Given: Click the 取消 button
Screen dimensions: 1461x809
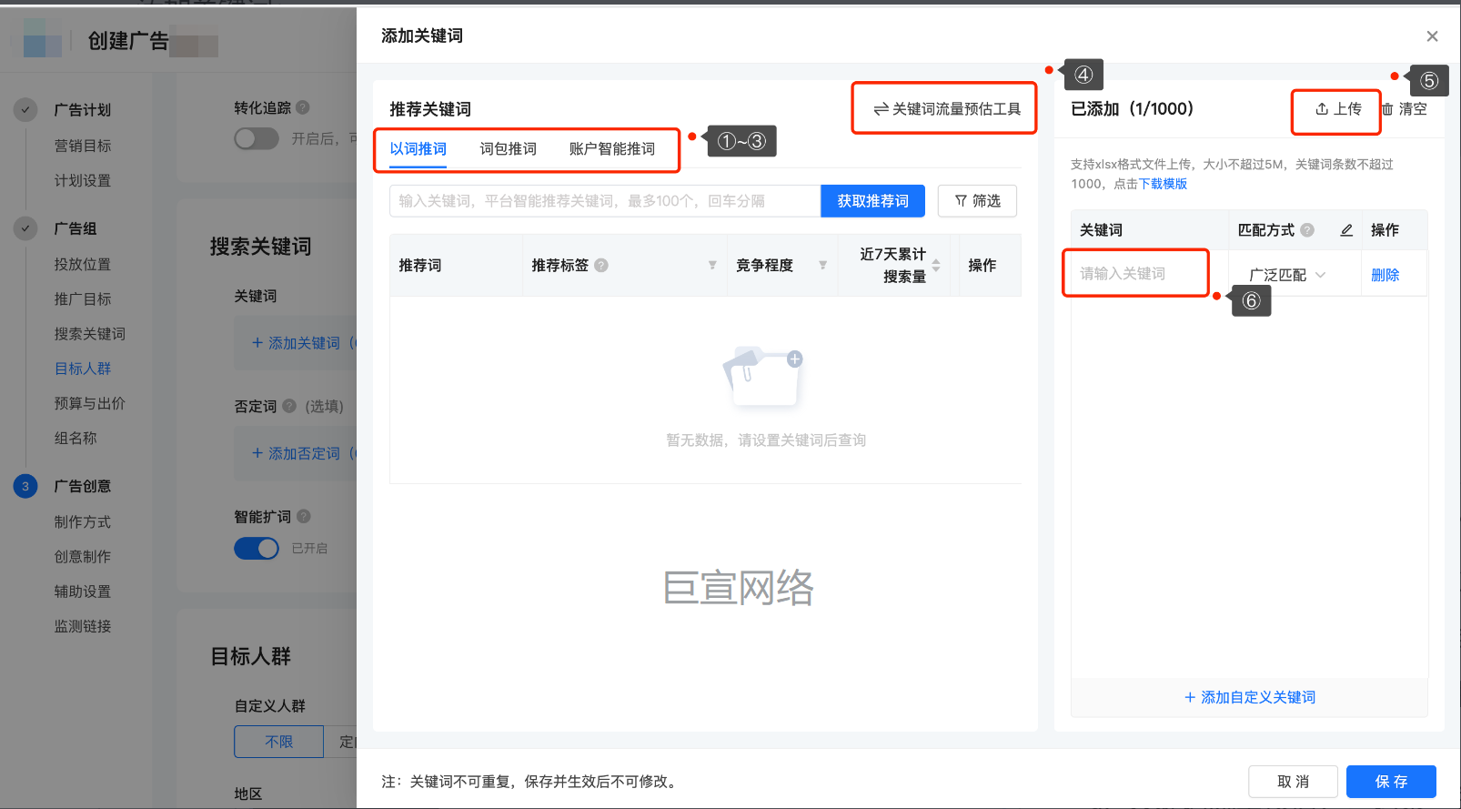Looking at the screenshot, I should [1293, 782].
